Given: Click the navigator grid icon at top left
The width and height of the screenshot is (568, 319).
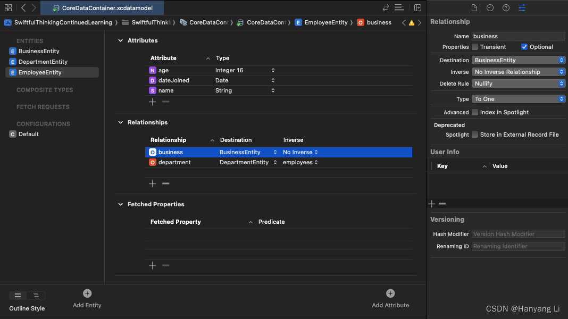Looking at the screenshot, I should pos(8,7).
